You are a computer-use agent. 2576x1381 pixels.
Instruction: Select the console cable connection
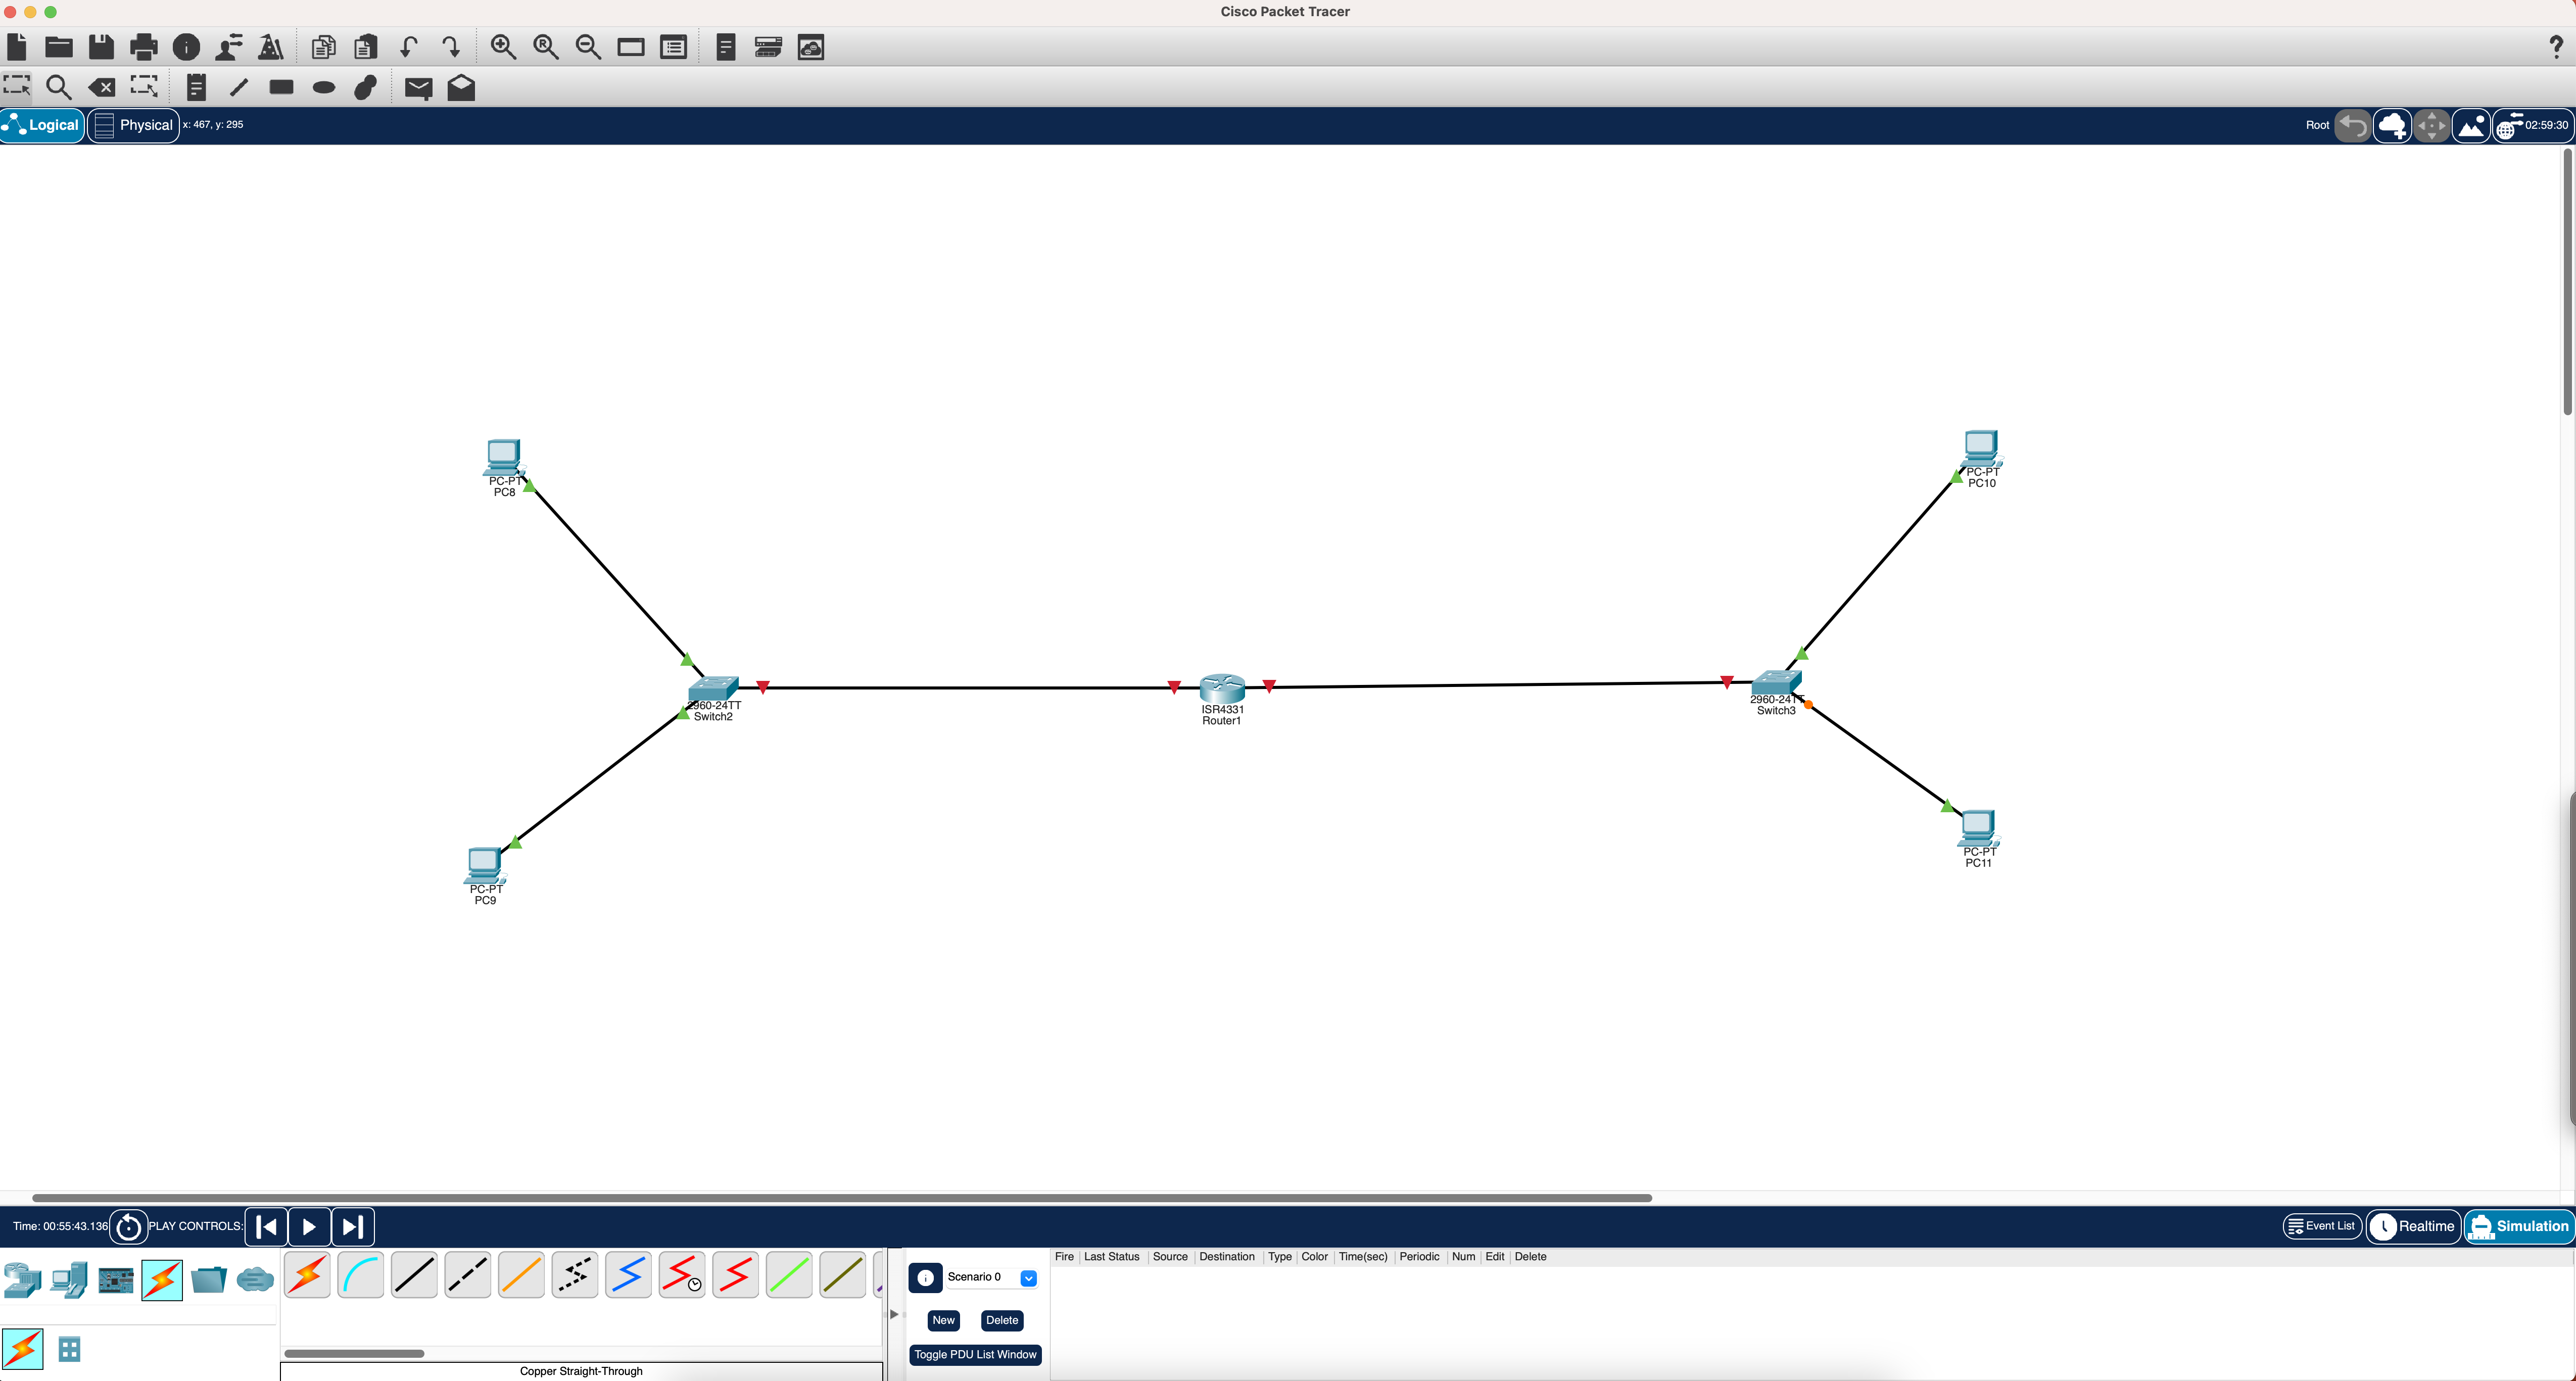pos(361,1276)
